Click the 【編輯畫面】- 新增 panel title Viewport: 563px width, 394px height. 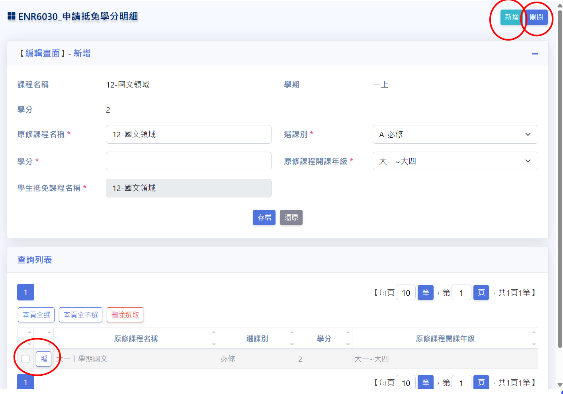pos(54,53)
